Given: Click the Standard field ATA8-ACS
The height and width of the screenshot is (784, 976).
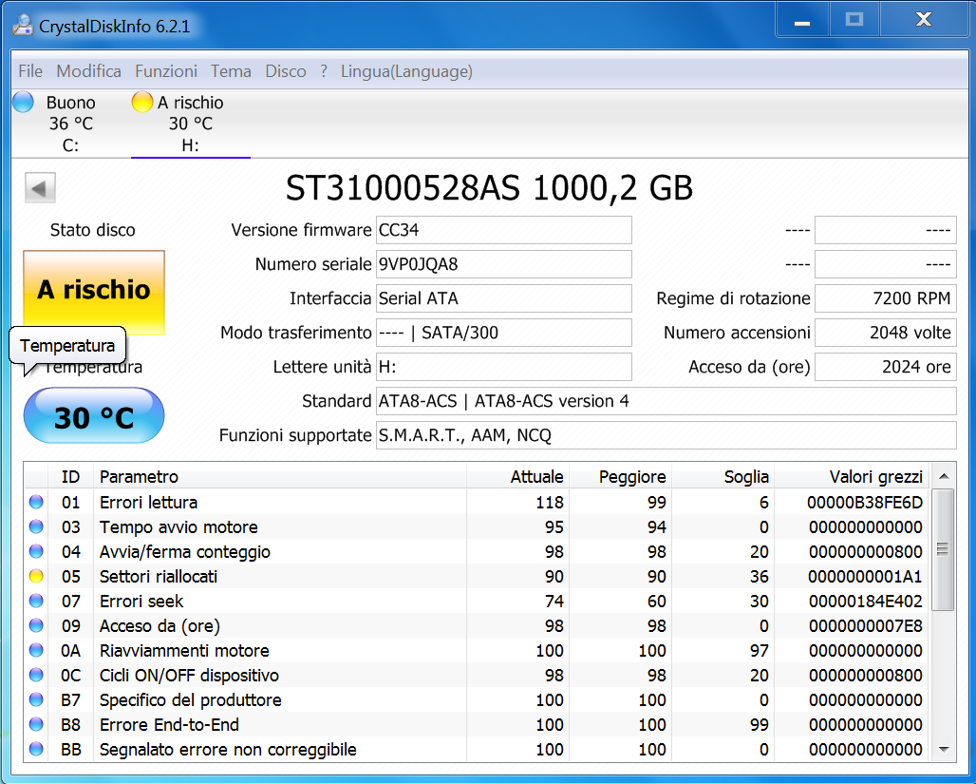Looking at the screenshot, I should pos(666,401).
